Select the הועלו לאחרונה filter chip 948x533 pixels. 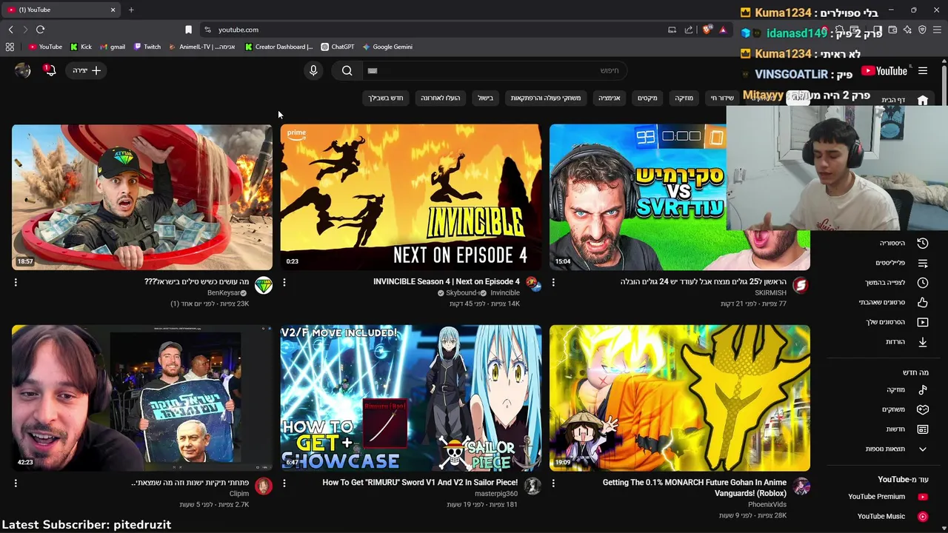pyautogui.click(x=441, y=98)
